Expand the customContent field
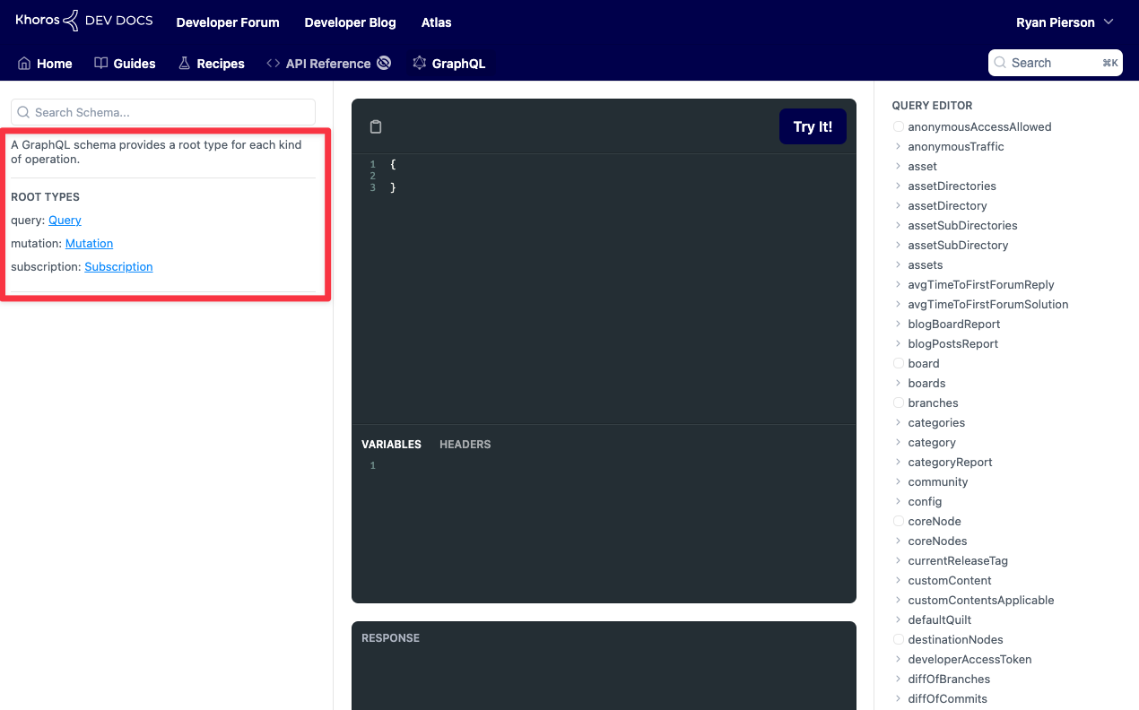 coord(899,581)
